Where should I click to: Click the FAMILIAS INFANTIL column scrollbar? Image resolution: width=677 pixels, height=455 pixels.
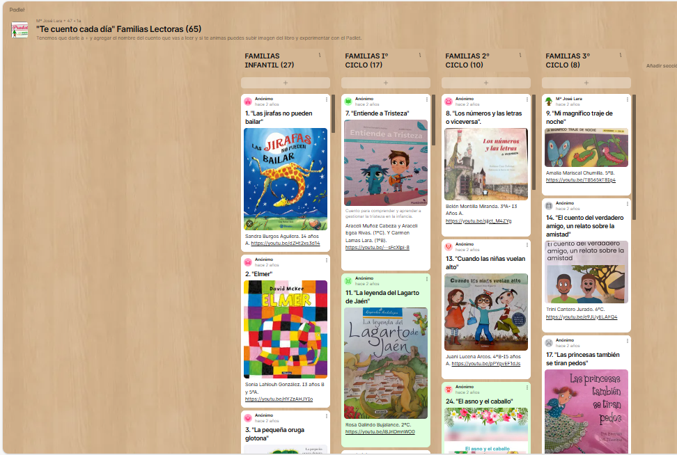[x=333, y=115]
